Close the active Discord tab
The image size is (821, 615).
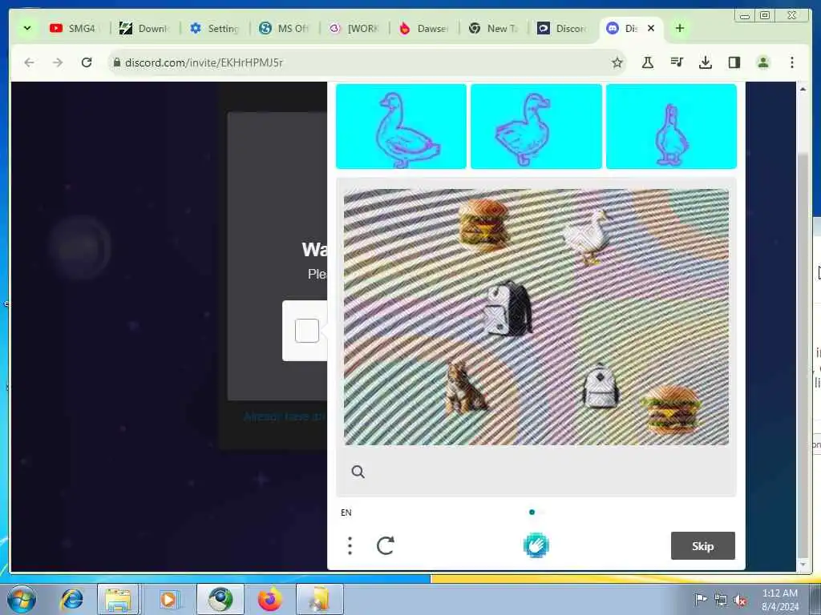click(x=651, y=28)
